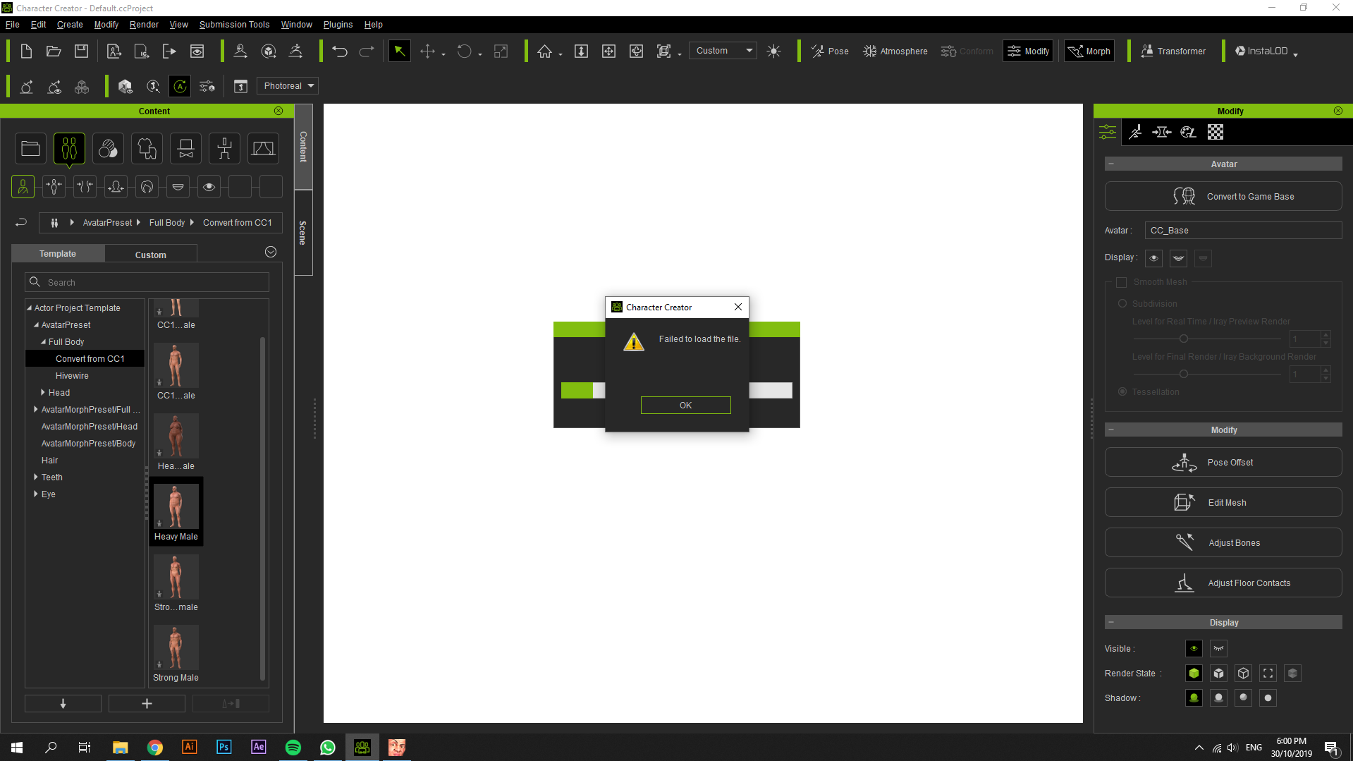Toggle Avatar Display eye icon
Screen dimensions: 1353x761
[x=1153, y=258]
